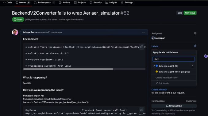Click the yellow in-progress label color dot

click(x=157, y=72)
